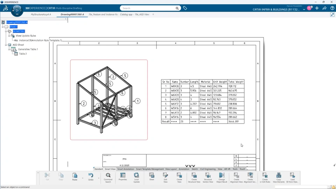The width and height of the screenshot is (336, 189).
Task: Collapse the Generative Table.1 node
Action: (x=9, y=49)
